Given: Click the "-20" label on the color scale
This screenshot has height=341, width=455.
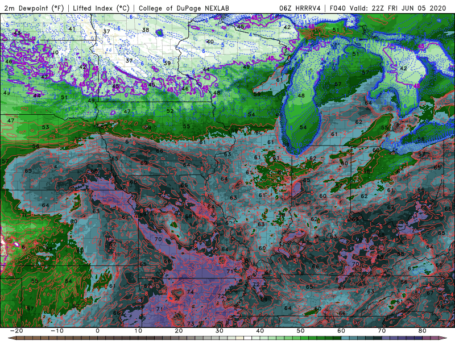Looking at the screenshot, I should 16,331.
